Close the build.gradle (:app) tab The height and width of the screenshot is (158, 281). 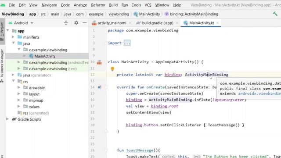[177, 23]
